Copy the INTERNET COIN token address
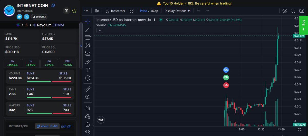 [x=53, y=5]
